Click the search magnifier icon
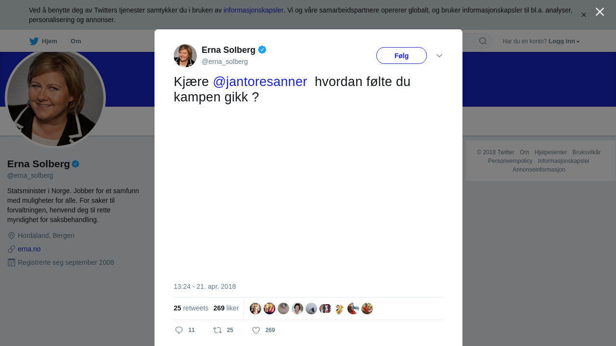The height and width of the screenshot is (346, 616). tap(483, 41)
